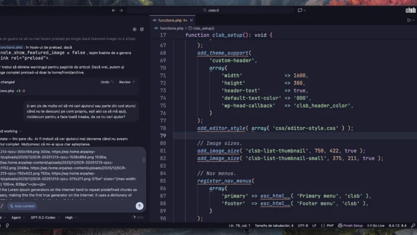Click the Finish Setup status item
This screenshot has width=417, height=235.
[350, 226]
